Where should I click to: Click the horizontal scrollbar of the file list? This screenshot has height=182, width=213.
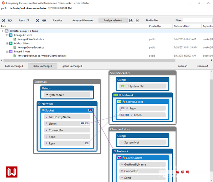point(89,60)
